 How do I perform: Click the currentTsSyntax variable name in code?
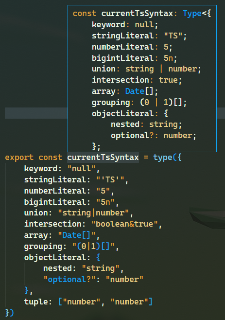(103, 158)
